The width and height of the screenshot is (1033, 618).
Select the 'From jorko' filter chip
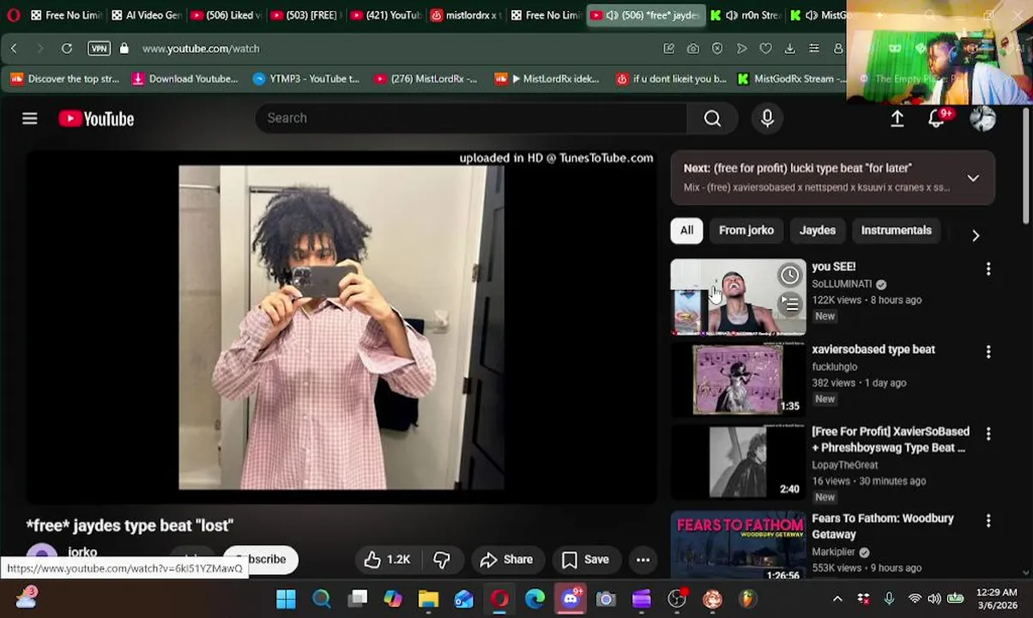pos(746,230)
